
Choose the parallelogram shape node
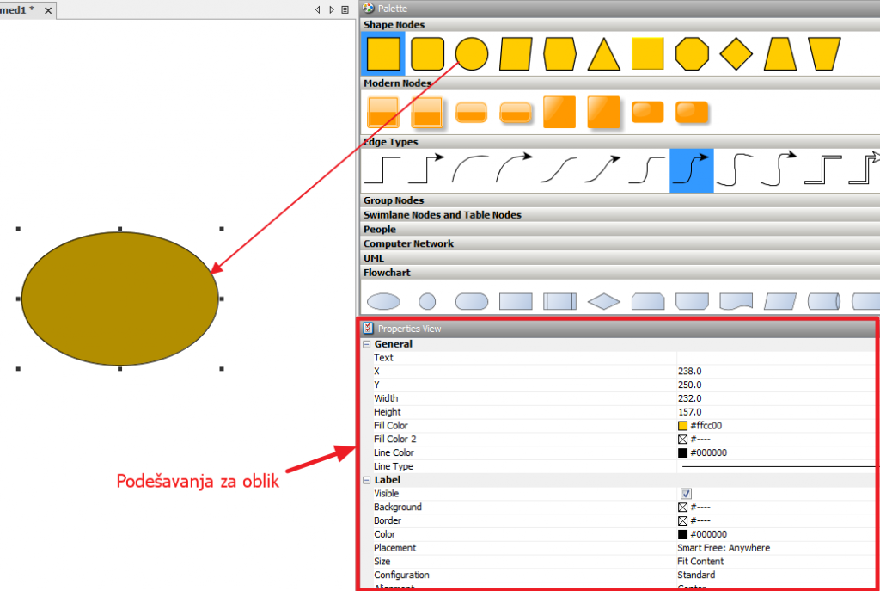pyautogui.click(x=516, y=54)
